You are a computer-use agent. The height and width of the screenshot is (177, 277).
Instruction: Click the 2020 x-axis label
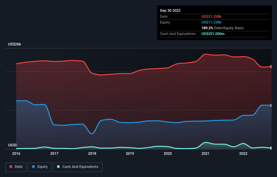coord(168,153)
